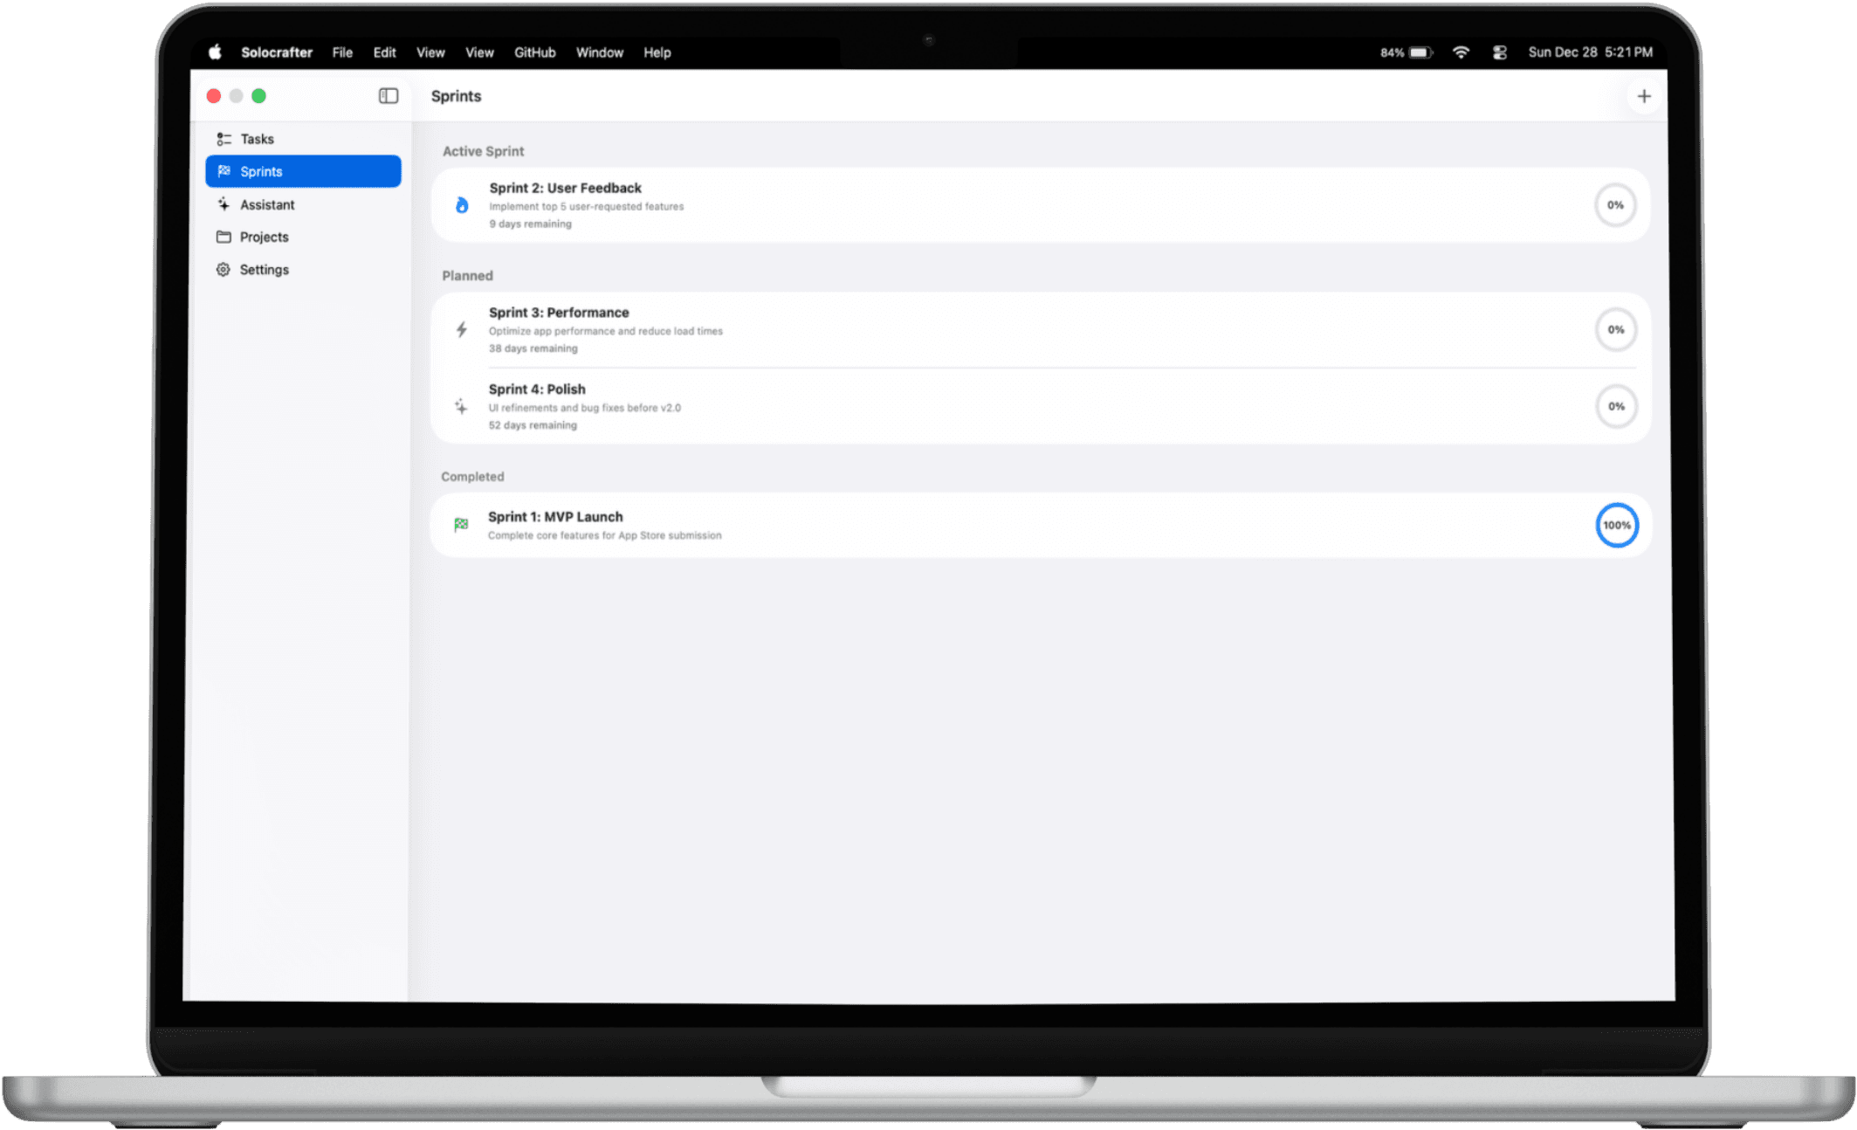This screenshot has width=1857, height=1130.
Task: Select the lightning icon on Sprint 3: Performance
Action: pyautogui.click(x=461, y=329)
